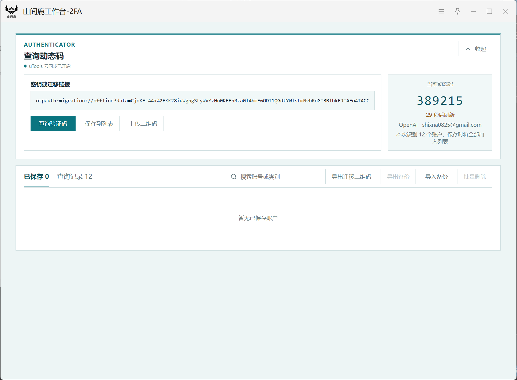This screenshot has width=517, height=380.
Task: Click the 搜索账号或类别 search field
Action: coord(274,177)
